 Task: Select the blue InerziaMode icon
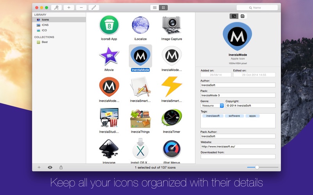(140, 56)
